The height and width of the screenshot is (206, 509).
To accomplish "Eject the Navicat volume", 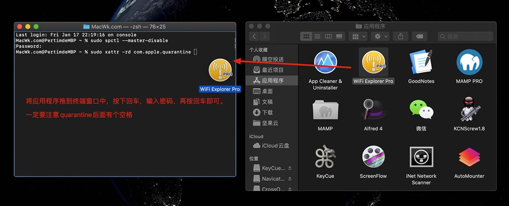I will point(290,179).
